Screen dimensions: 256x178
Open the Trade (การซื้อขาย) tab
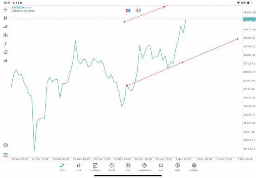tap(95, 167)
